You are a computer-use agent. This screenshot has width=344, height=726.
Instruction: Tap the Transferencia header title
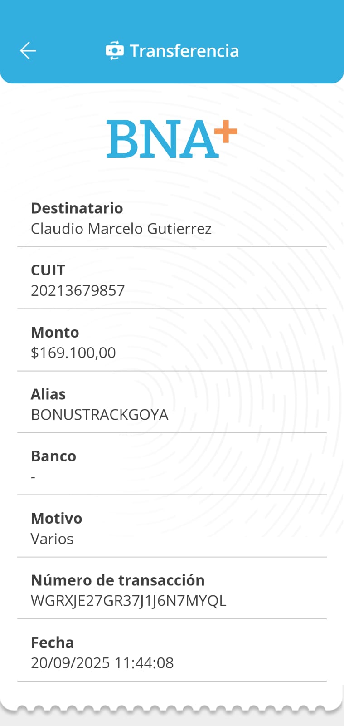pos(184,51)
